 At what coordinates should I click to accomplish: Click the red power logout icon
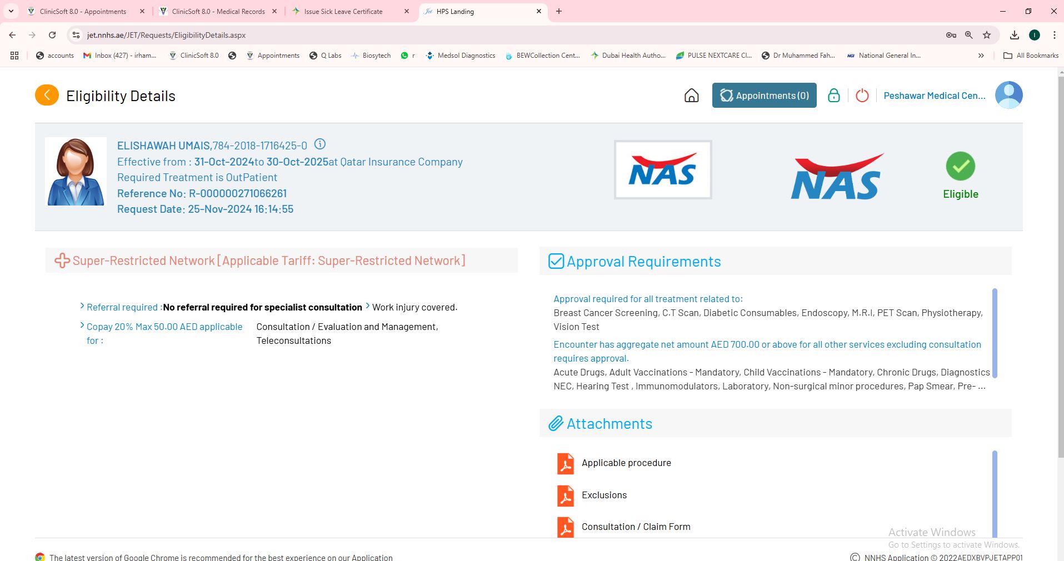click(862, 96)
